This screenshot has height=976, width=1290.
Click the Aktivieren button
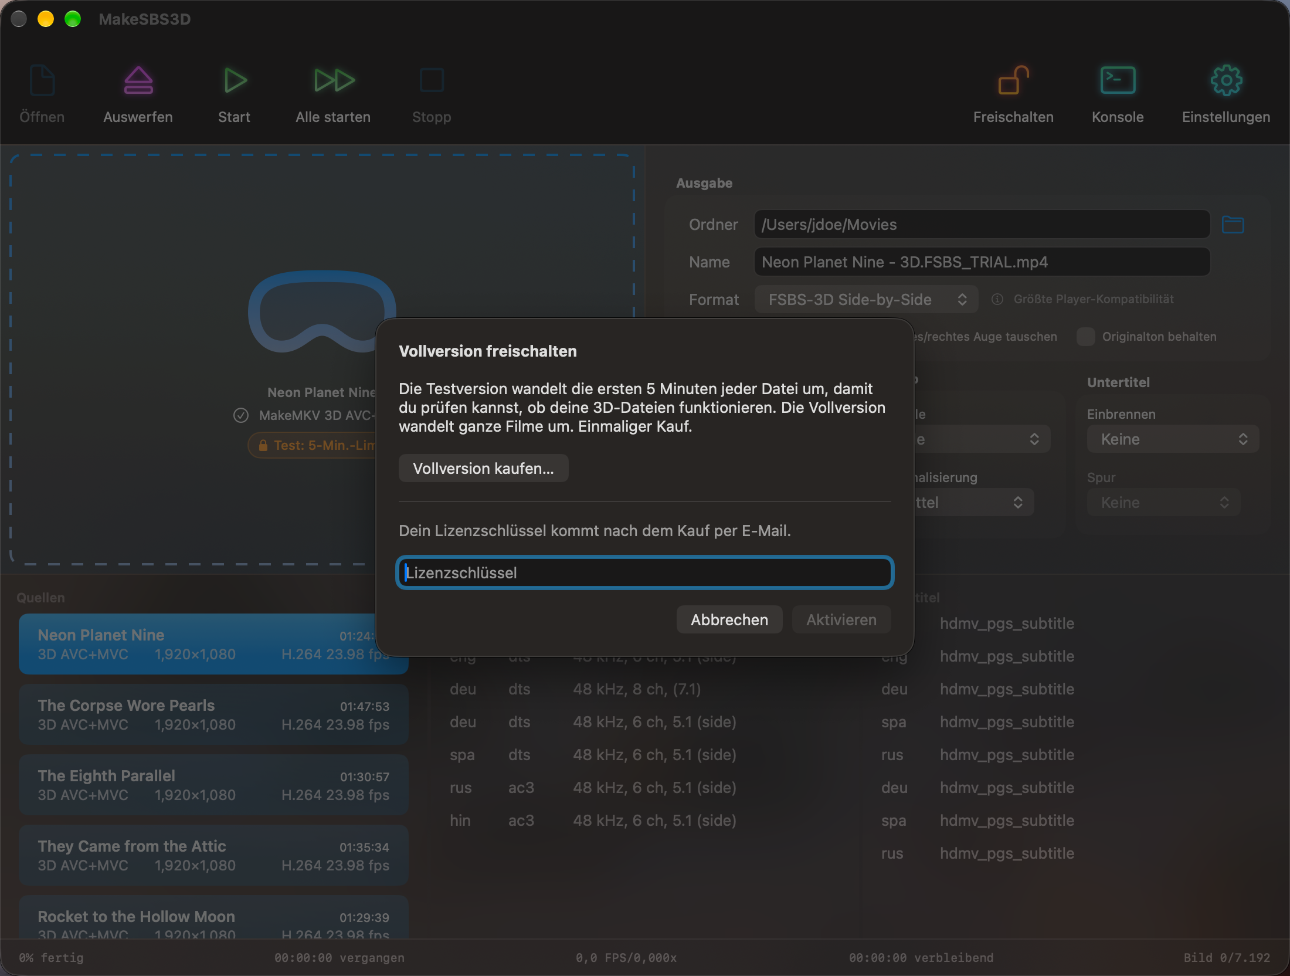(x=841, y=620)
